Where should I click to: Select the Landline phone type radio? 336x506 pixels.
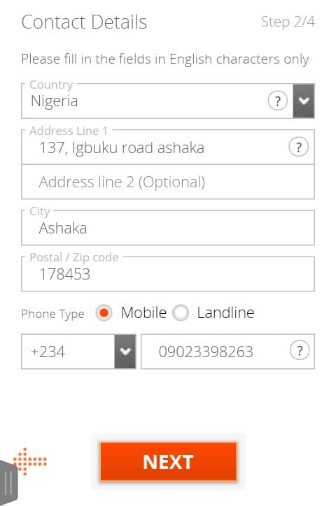[x=181, y=312]
